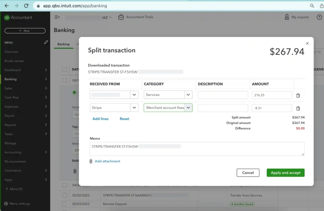
Task: Expand the Expenses menu chevron
Action: point(46,106)
